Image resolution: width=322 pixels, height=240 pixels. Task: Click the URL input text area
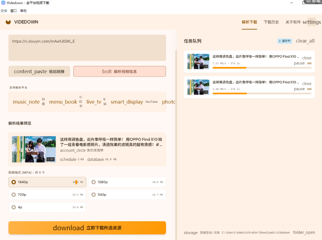click(x=87, y=48)
